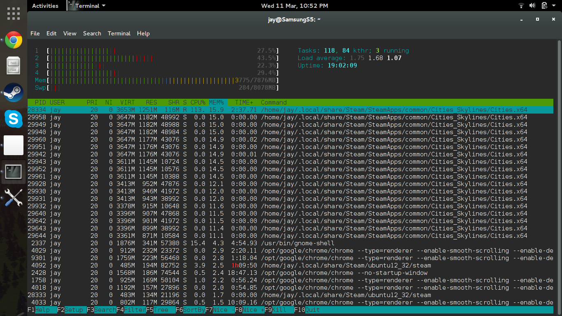Click the Tasks: 118 summary line
Screen dimensions: 562x316
pos(353,51)
